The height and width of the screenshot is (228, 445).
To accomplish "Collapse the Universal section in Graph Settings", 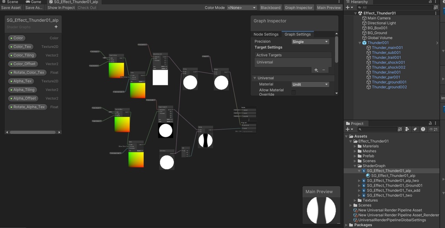I will coord(255,78).
